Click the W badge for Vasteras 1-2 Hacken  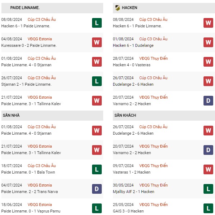point(208,169)
